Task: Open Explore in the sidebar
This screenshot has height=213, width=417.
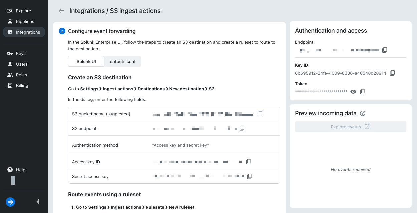Action: [24, 11]
